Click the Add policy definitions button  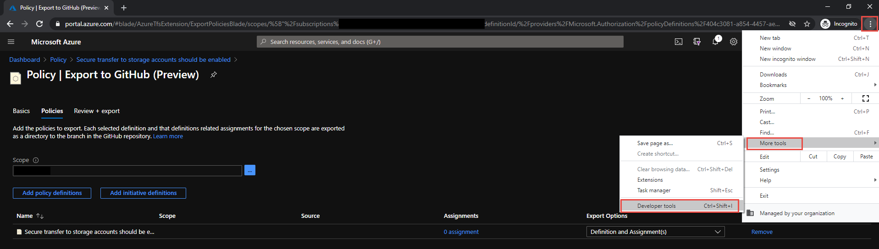[52, 193]
